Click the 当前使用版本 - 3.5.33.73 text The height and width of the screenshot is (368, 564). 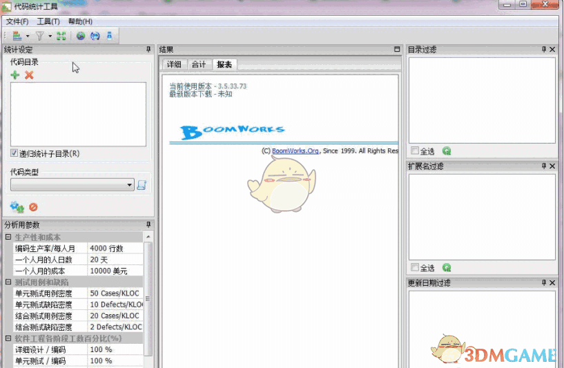[x=208, y=86]
